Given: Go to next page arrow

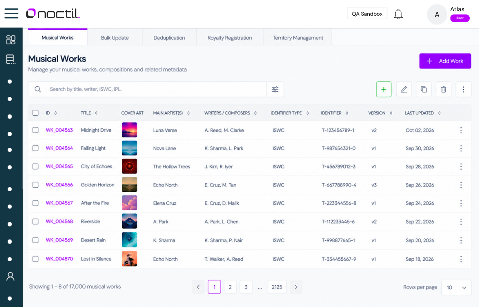Looking at the screenshot, I should [296, 287].
